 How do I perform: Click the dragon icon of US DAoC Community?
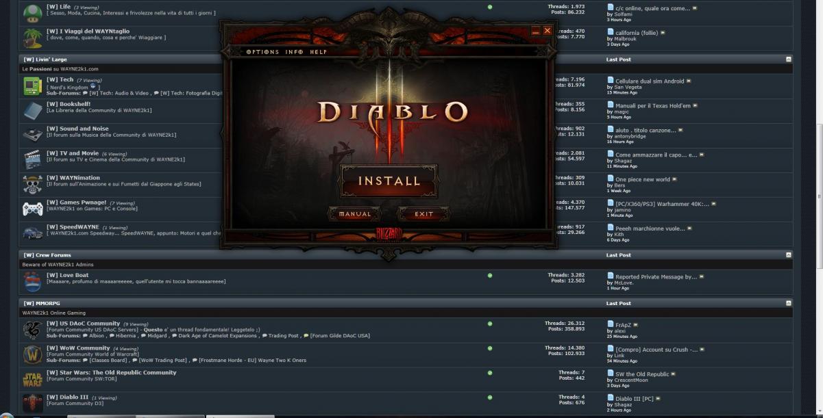click(x=32, y=330)
